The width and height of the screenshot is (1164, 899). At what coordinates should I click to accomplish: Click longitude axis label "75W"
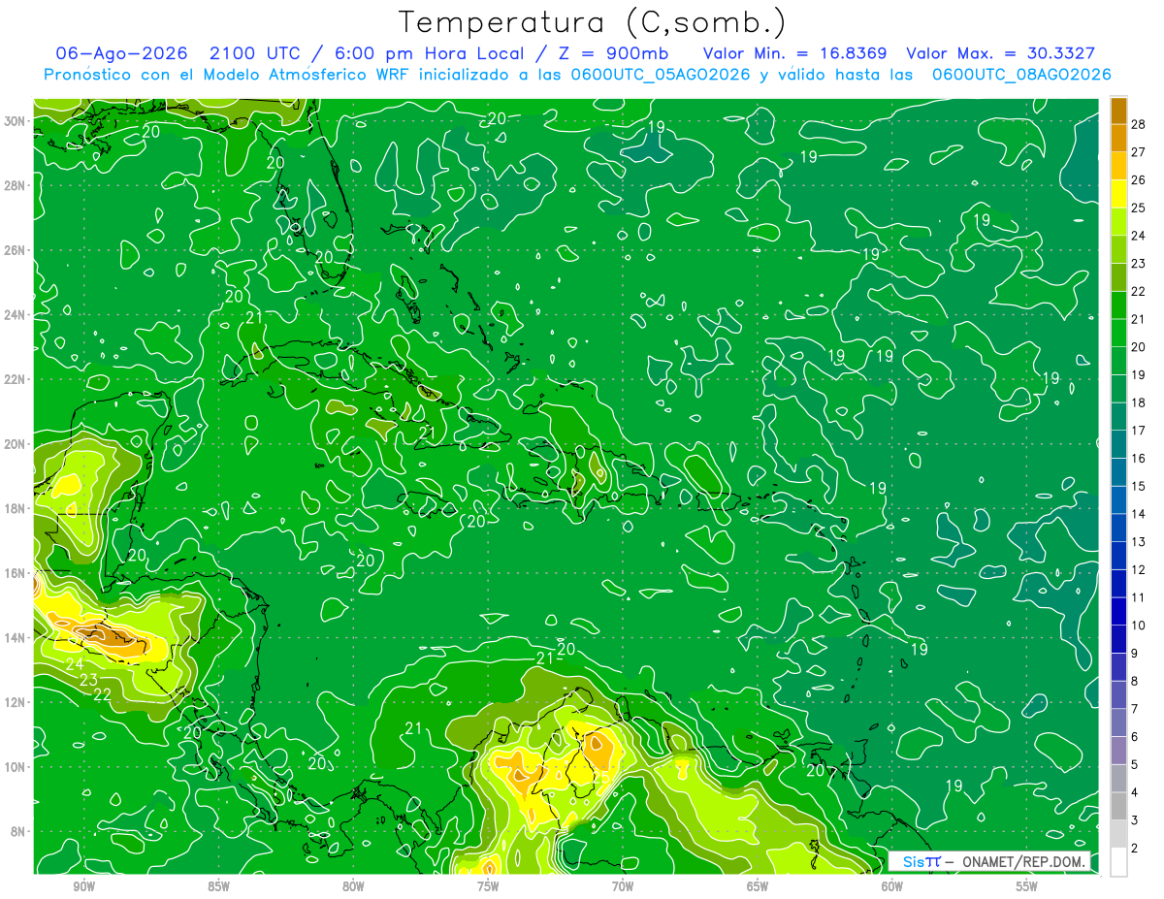488,886
